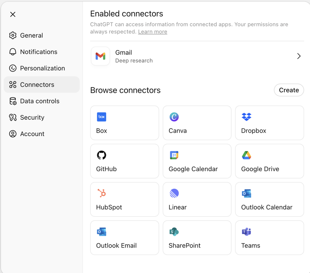Image resolution: width=310 pixels, height=273 pixels.
Task: Click the Dropbox logo icon
Action: [x=246, y=117]
